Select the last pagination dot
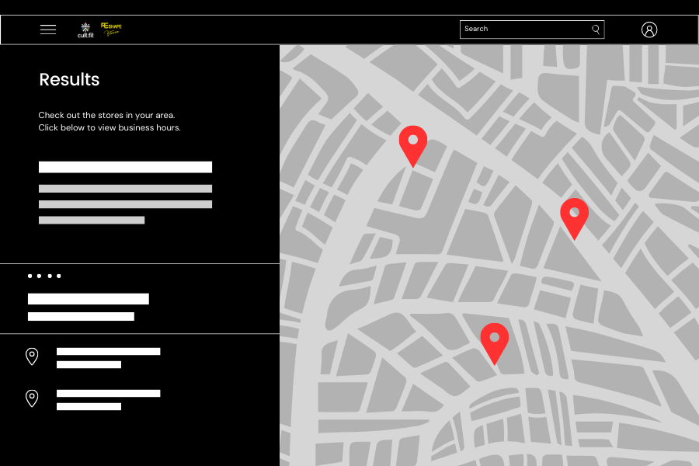 click(x=58, y=276)
